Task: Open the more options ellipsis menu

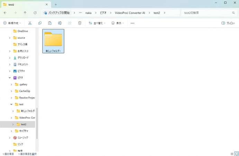Action: pyautogui.click(x=132, y=23)
